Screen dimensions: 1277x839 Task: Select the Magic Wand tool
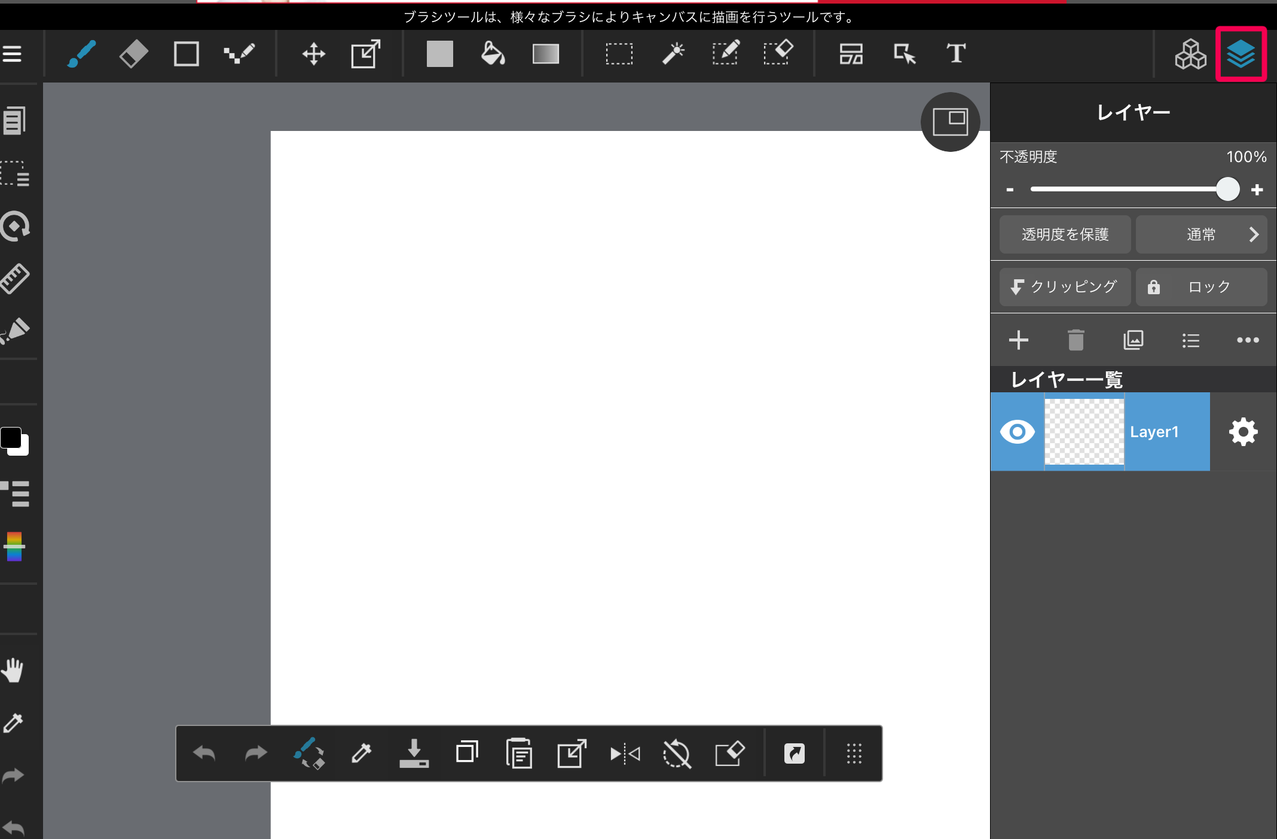pos(673,54)
